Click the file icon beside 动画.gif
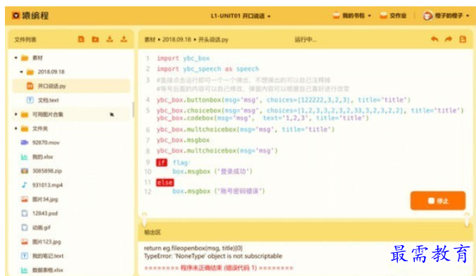Image resolution: width=476 pixels, height=276 pixels. (x=24, y=227)
